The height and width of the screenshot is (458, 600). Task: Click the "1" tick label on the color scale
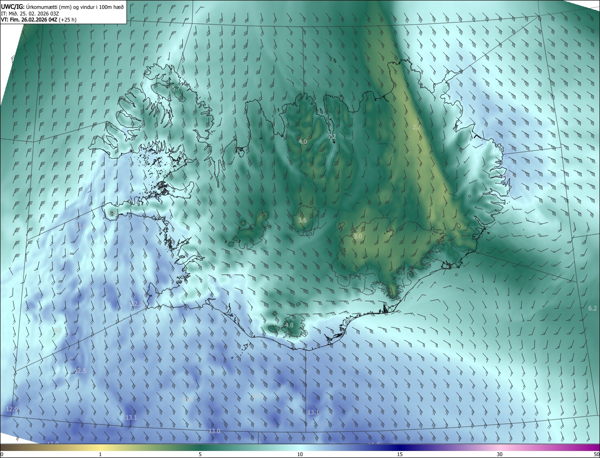pos(100,454)
